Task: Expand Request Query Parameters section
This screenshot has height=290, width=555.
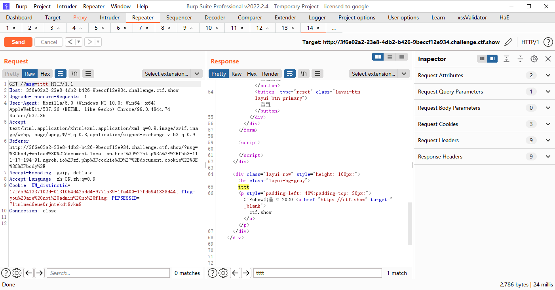Action: coord(485,92)
